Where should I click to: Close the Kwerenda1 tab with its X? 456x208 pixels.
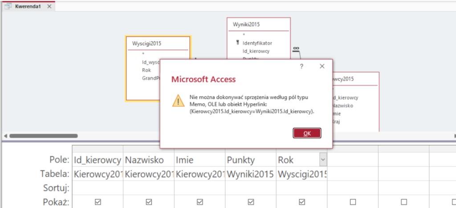[49, 7]
